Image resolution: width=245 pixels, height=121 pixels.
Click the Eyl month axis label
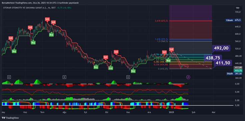pos(85,112)
